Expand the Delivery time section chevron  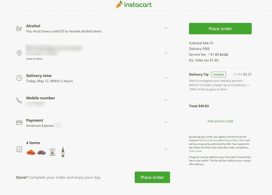166,78
